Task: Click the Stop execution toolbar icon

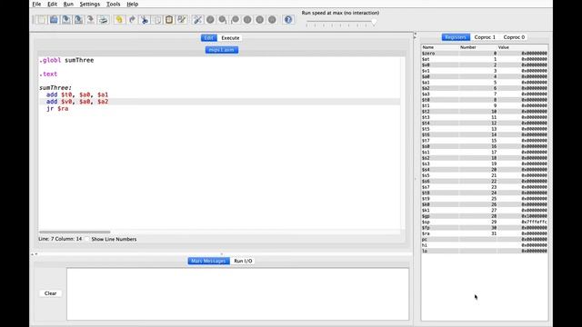Action: pyautogui.click(x=259, y=20)
